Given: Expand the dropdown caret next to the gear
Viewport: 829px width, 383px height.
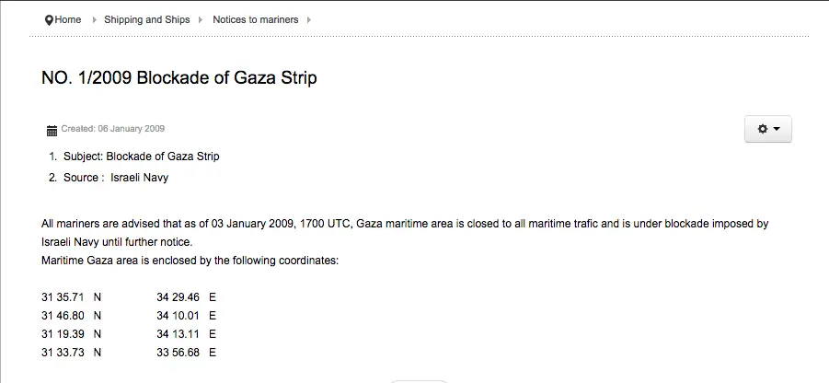Looking at the screenshot, I should click(777, 130).
